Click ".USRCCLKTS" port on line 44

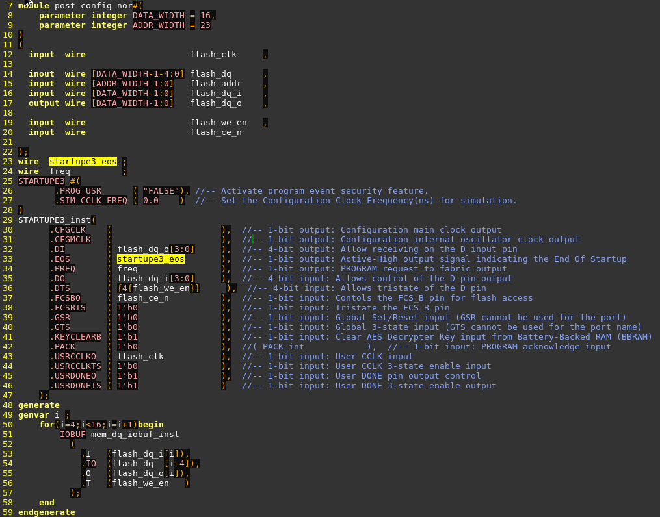click(75, 366)
